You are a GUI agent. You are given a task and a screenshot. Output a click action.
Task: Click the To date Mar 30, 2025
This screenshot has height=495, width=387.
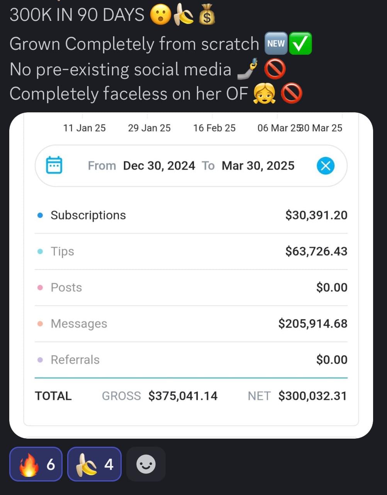258,166
